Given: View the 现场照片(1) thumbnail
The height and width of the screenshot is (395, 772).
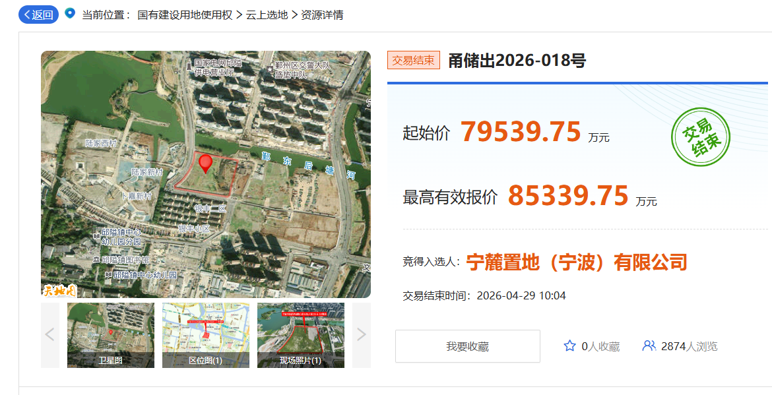Looking at the screenshot, I should (300, 335).
